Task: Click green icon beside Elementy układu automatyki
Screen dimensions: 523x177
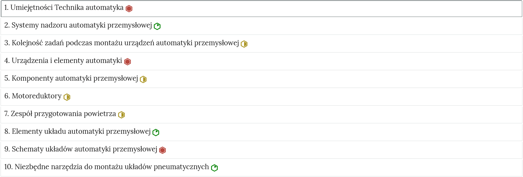Action: coord(156,133)
